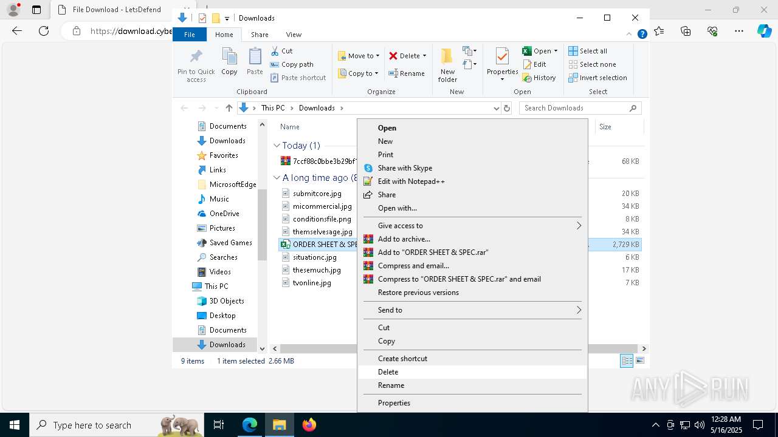The height and width of the screenshot is (437, 778).
Task: Expand address bar history dropdown
Action: click(x=496, y=108)
